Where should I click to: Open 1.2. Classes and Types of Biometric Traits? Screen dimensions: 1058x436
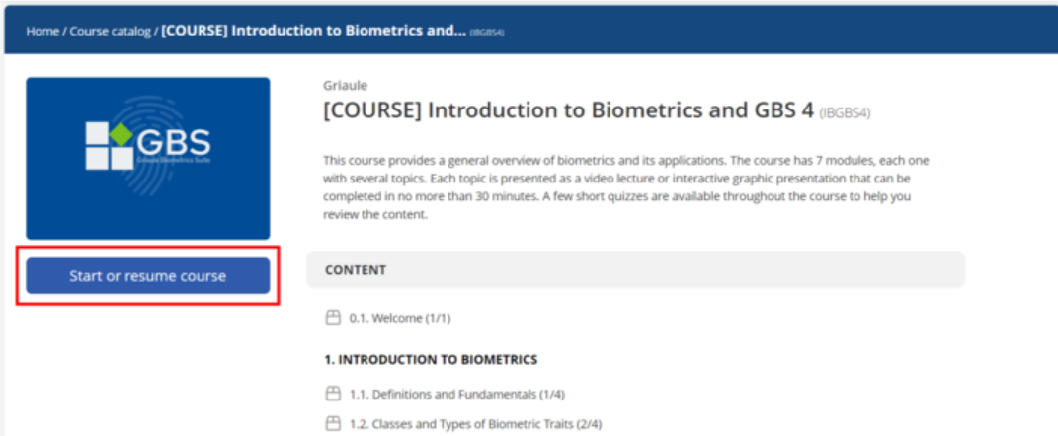pos(475,424)
